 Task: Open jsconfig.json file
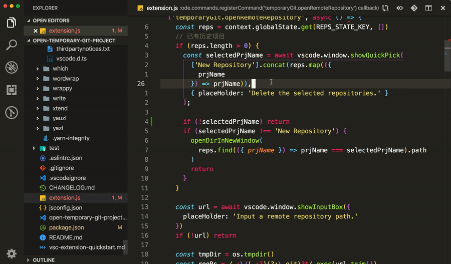pos(76,207)
